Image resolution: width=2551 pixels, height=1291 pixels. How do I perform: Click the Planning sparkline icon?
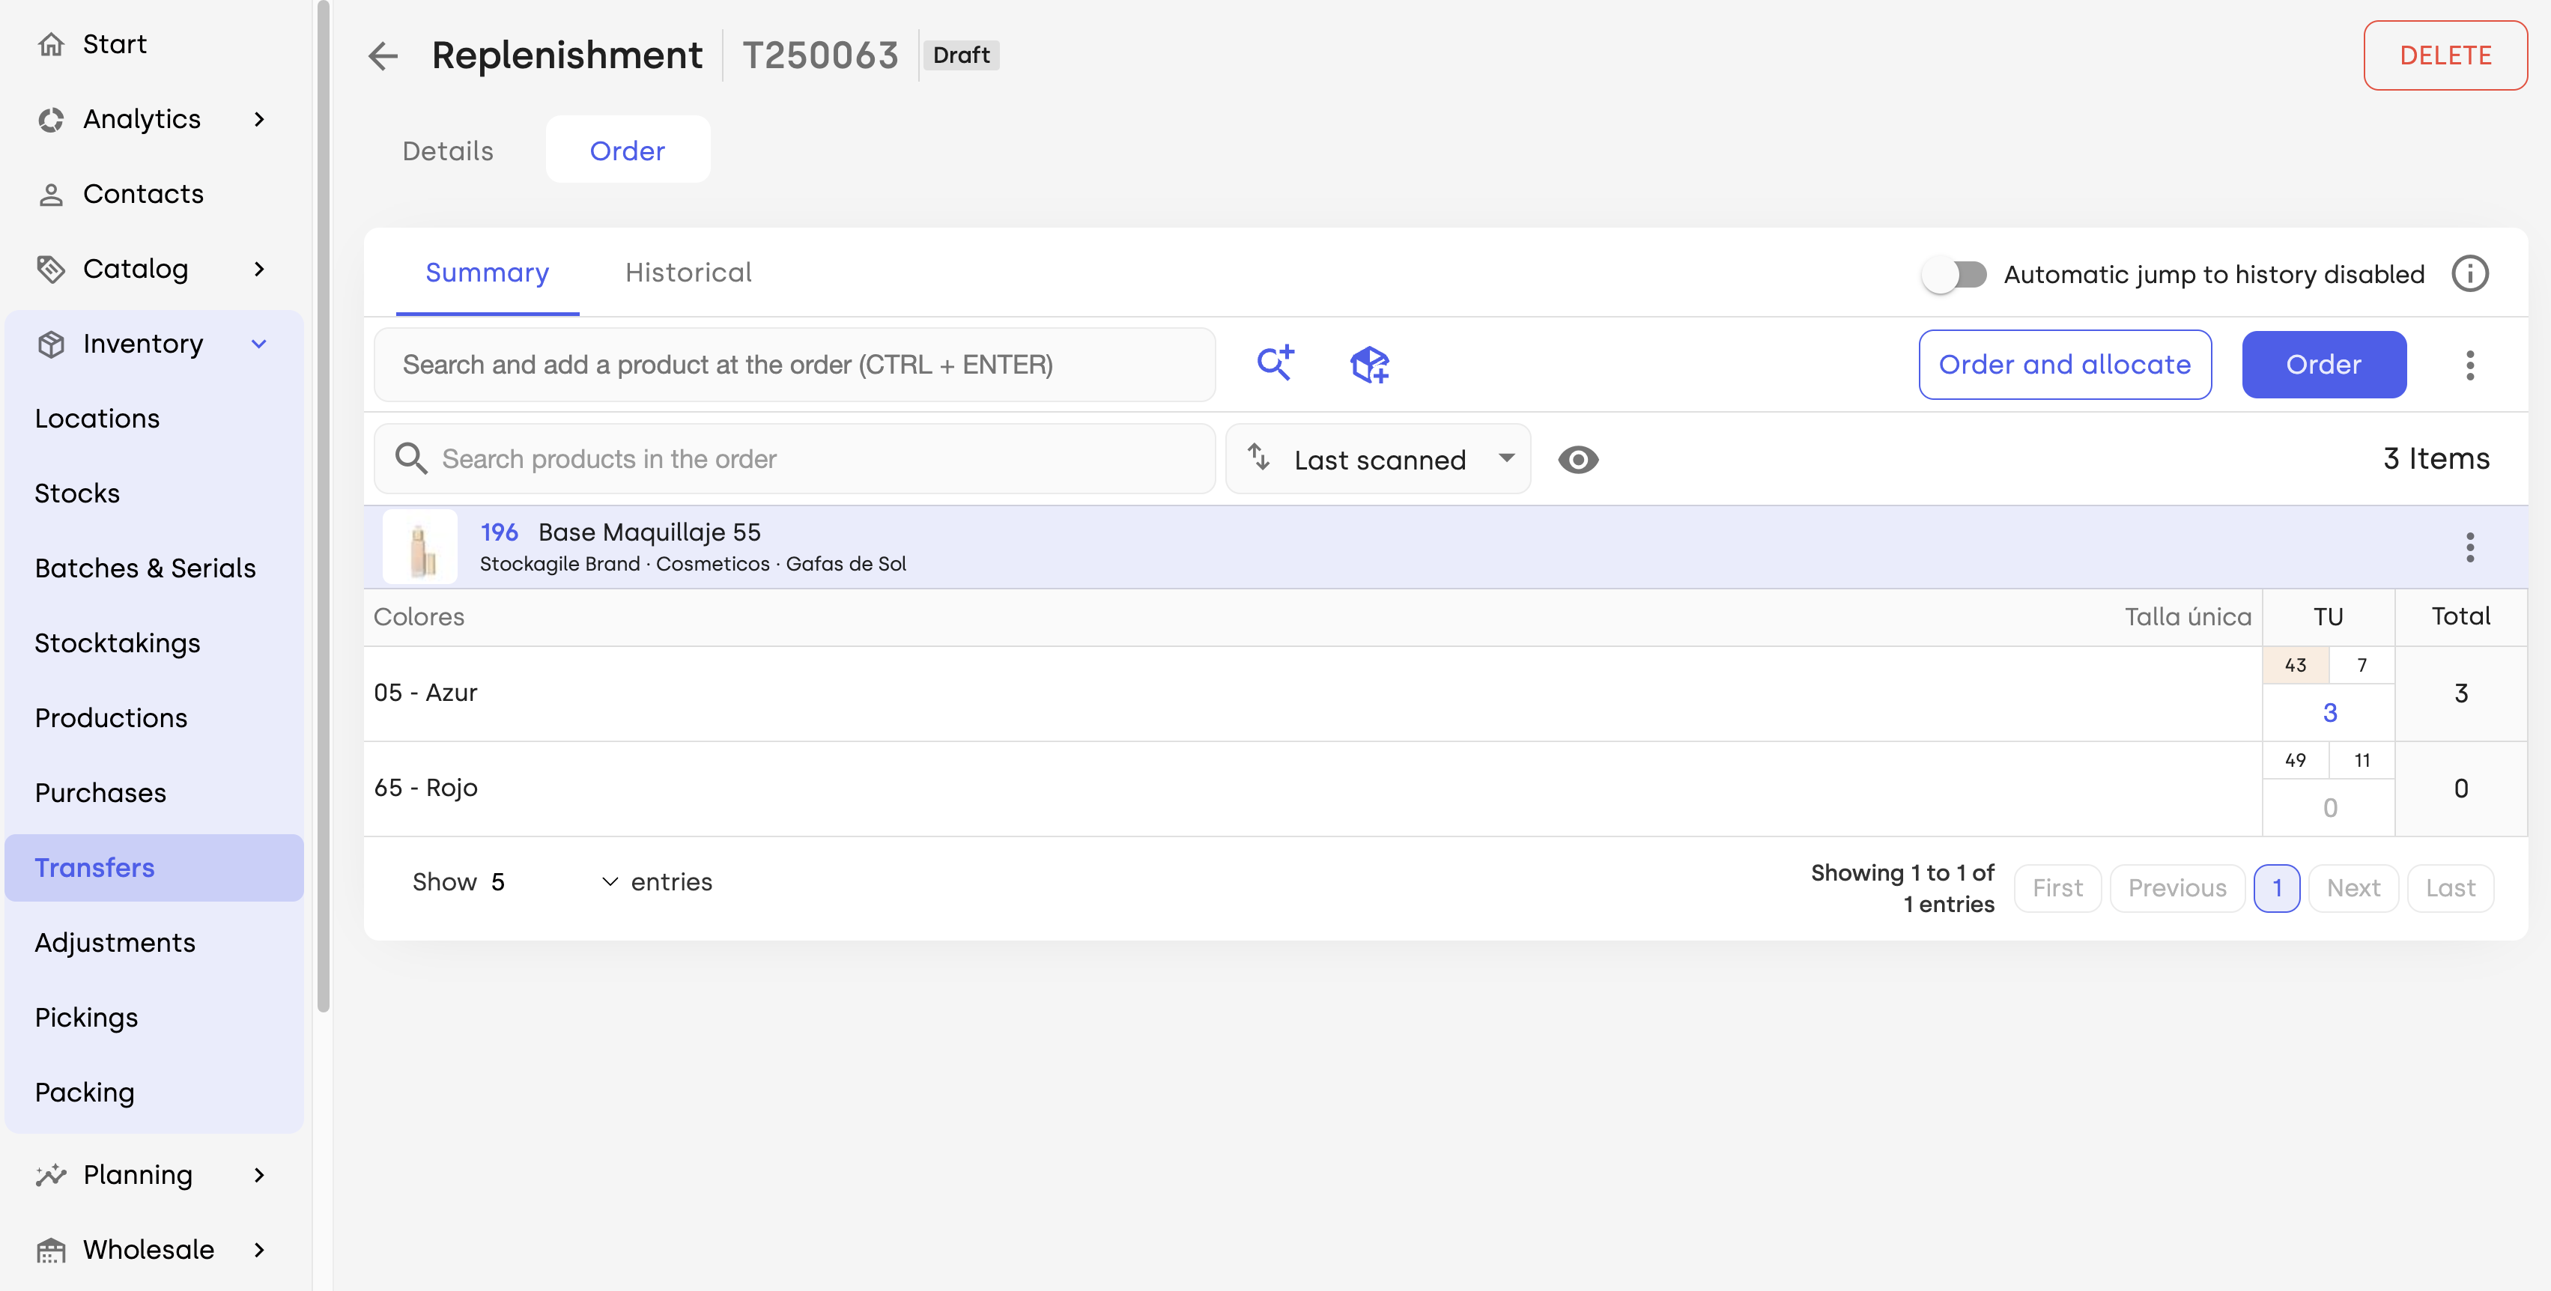tap(50, 1175)
